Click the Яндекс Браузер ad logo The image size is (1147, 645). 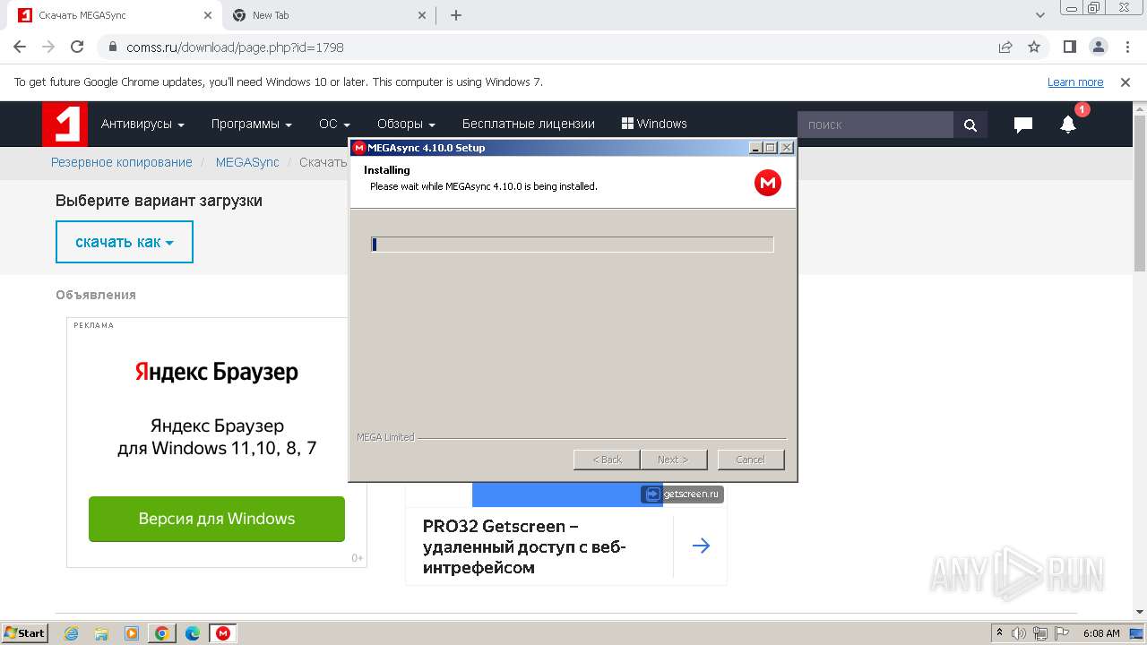(217, 372)
